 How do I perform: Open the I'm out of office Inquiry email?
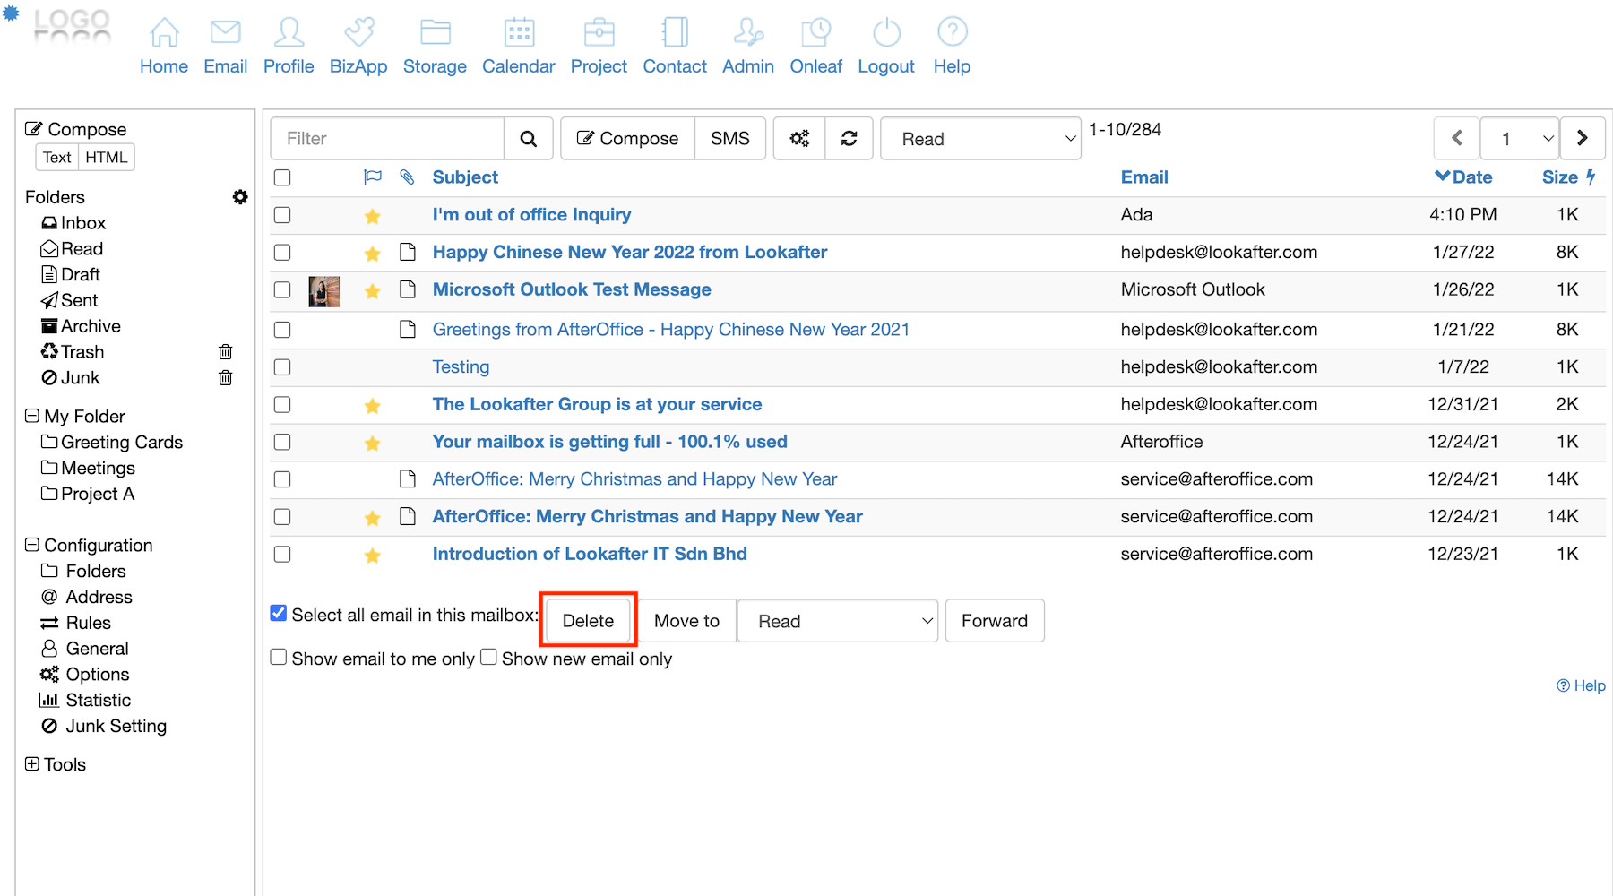(531, 215)
